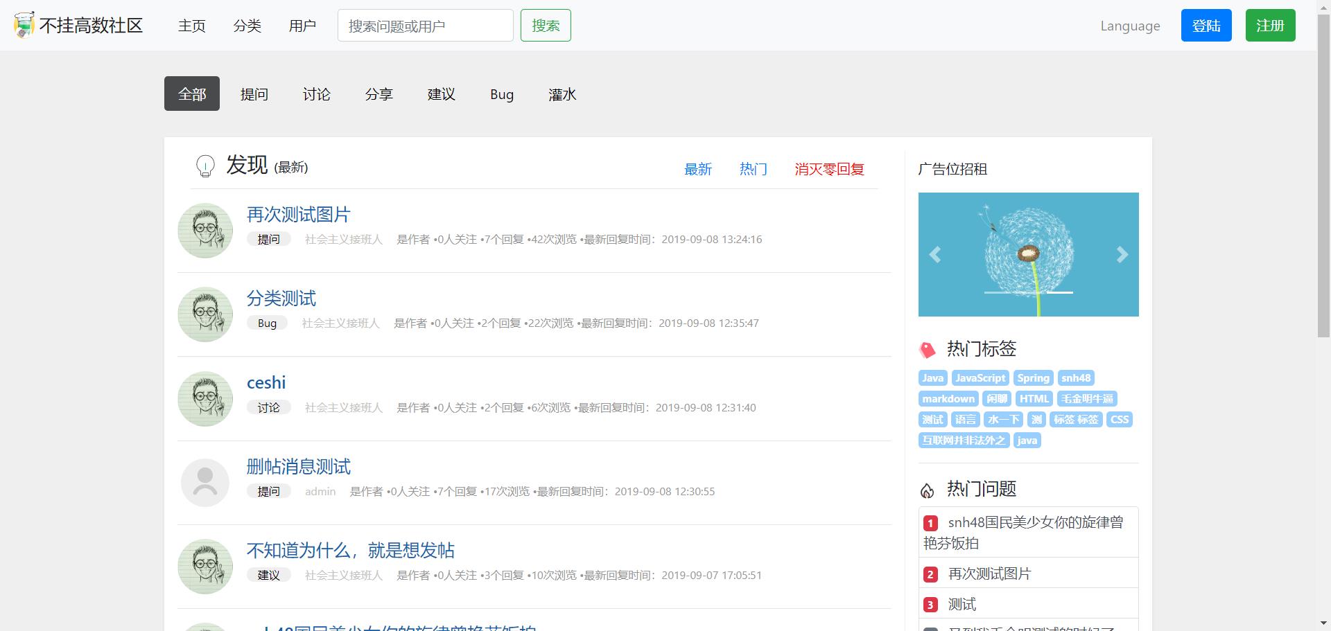Click the 搜索 search button
This screenshot has width=1331, height=631.
(546, 26)
